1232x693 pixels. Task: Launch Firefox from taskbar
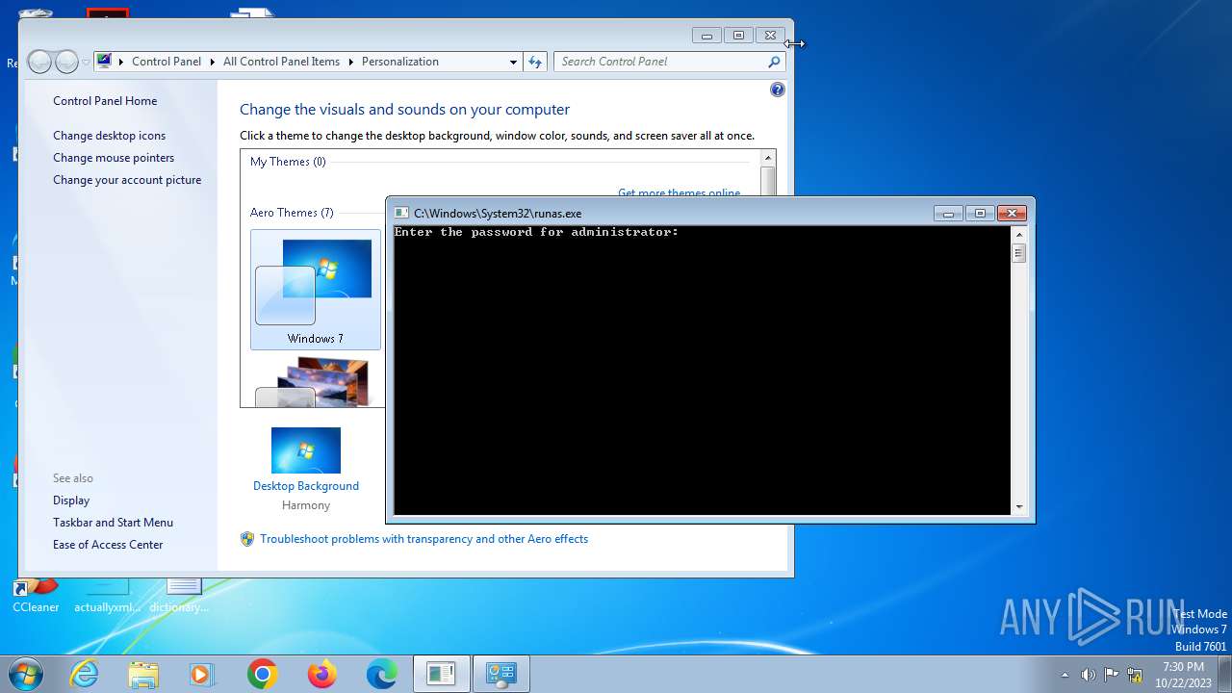click(321, 675)
